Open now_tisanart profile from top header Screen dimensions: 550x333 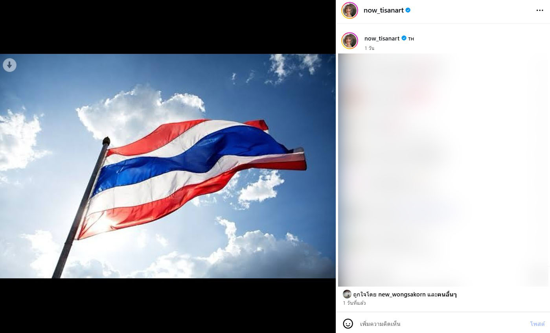pos(383,10)
